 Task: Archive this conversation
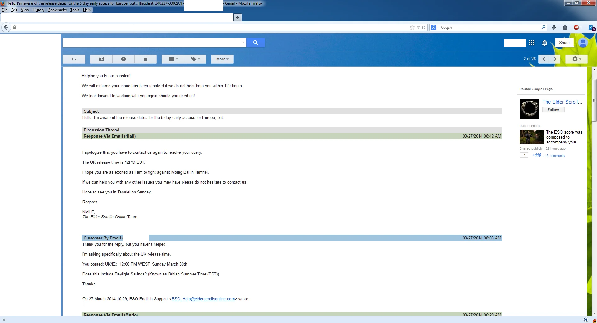click(x=101, y=59)
